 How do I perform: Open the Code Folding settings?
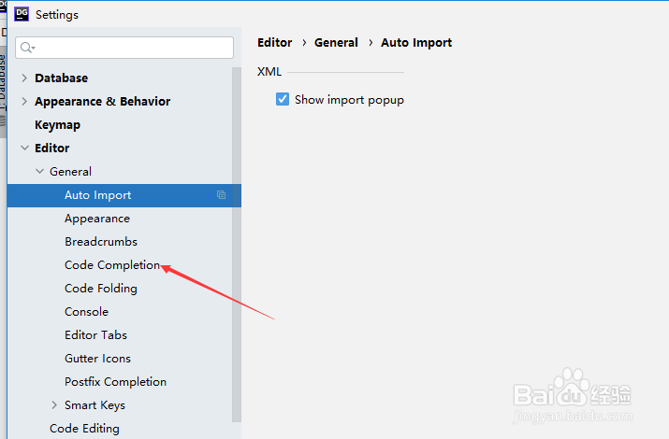click(101, 289)
